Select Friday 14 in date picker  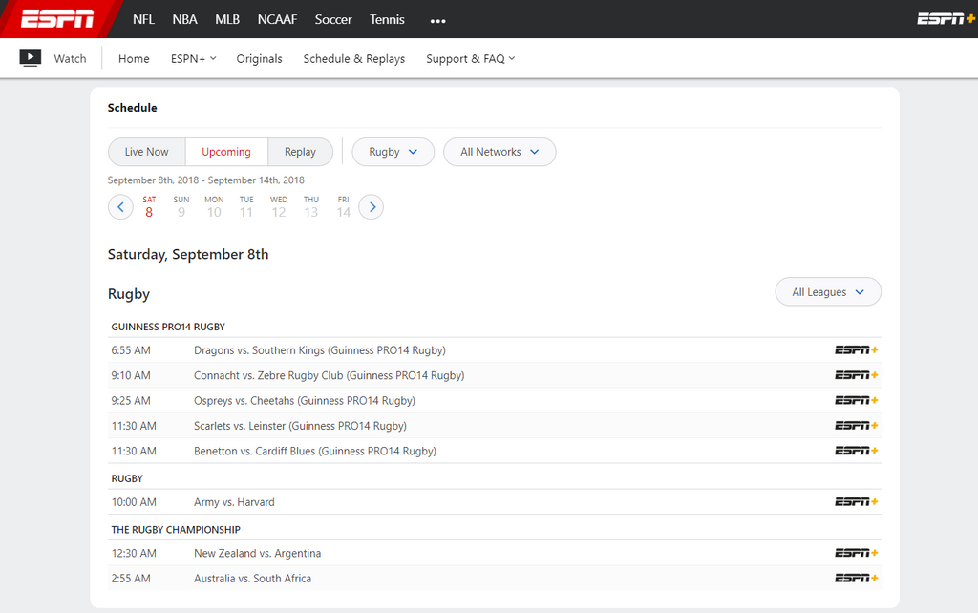coord(344,207)
